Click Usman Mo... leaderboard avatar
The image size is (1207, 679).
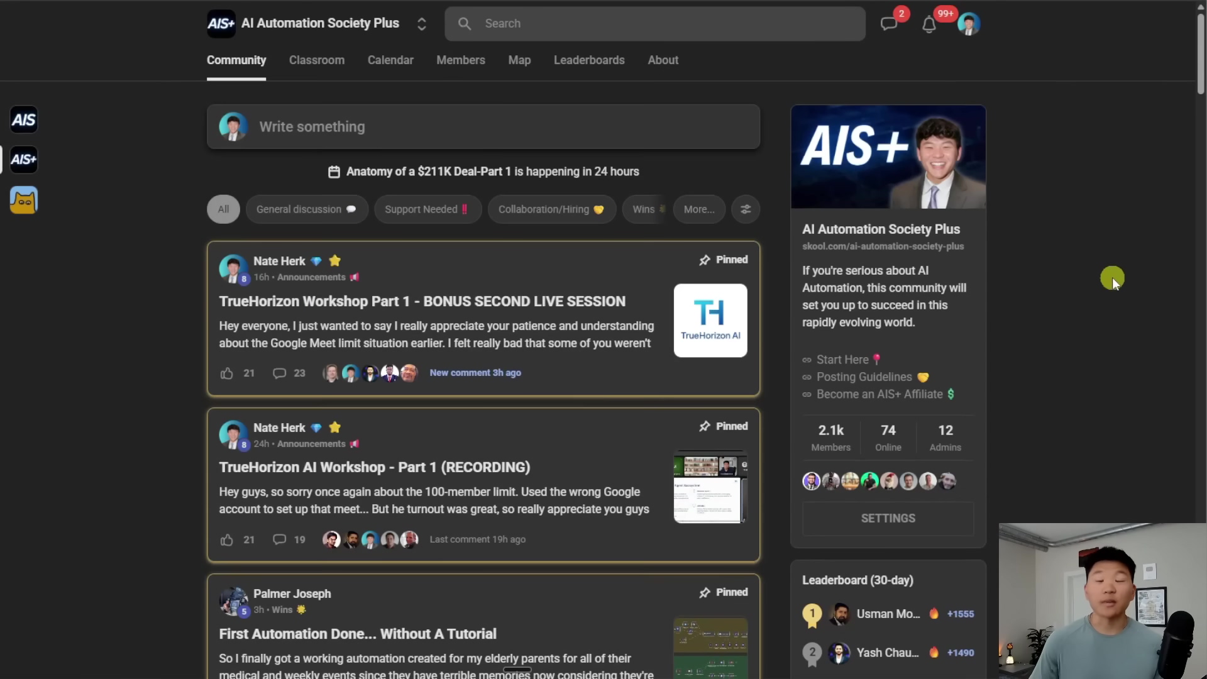click(x=839, y=614)
